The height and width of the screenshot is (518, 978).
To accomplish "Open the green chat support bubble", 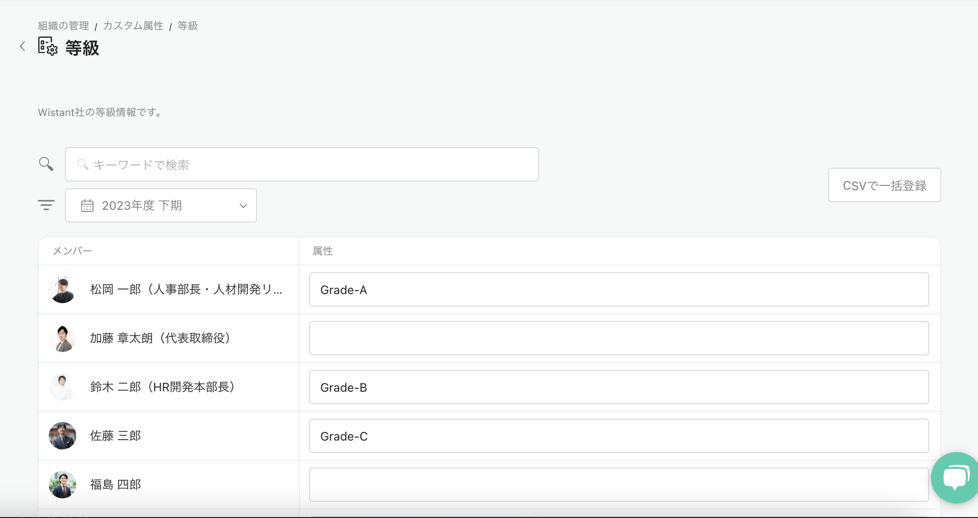I will click(955, 477).
